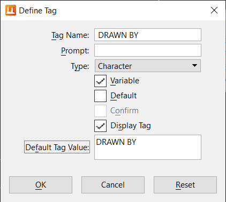Click the Tag Name label text
Image resolution: width=226 pixels, height=202 pixels.
click(70, 35)
